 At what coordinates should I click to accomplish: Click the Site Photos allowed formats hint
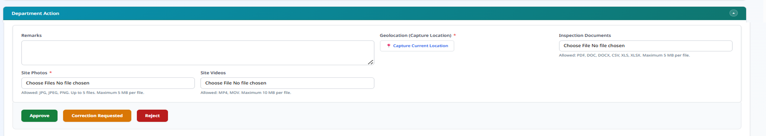pyautogui.click(x=83, y=93)
